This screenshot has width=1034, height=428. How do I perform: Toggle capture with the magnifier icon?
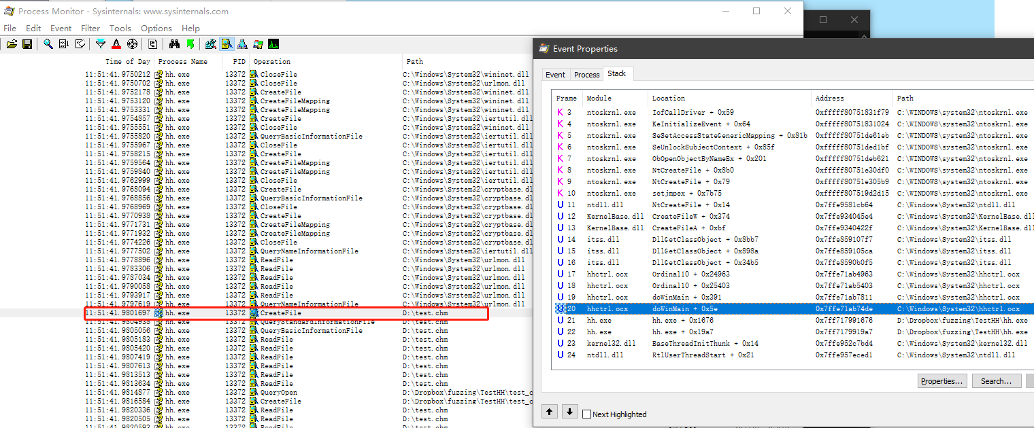click(48, 44)
